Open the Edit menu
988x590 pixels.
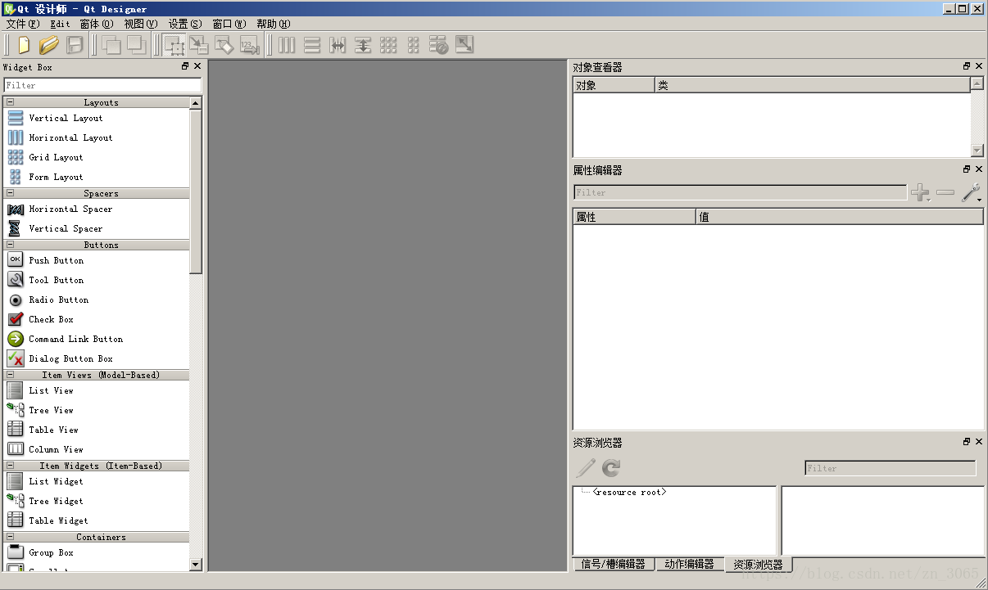point(60,24)
